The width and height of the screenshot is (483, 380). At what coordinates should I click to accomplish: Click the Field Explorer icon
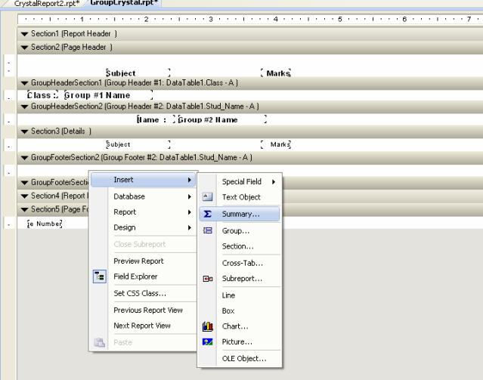99,277
